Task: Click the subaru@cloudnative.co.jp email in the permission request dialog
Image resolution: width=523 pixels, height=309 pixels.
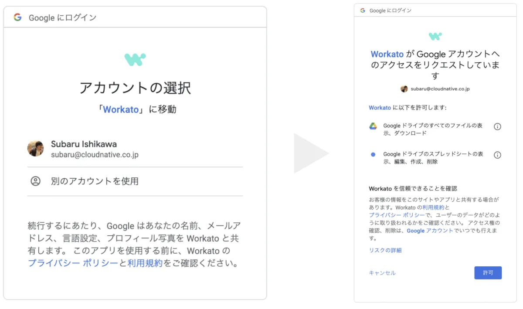Action: (440, 89)
